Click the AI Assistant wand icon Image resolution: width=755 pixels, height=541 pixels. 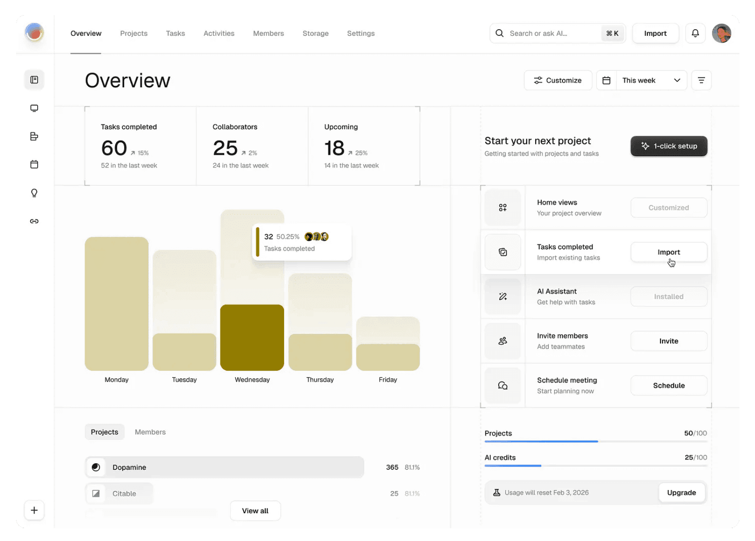(503, 296)
